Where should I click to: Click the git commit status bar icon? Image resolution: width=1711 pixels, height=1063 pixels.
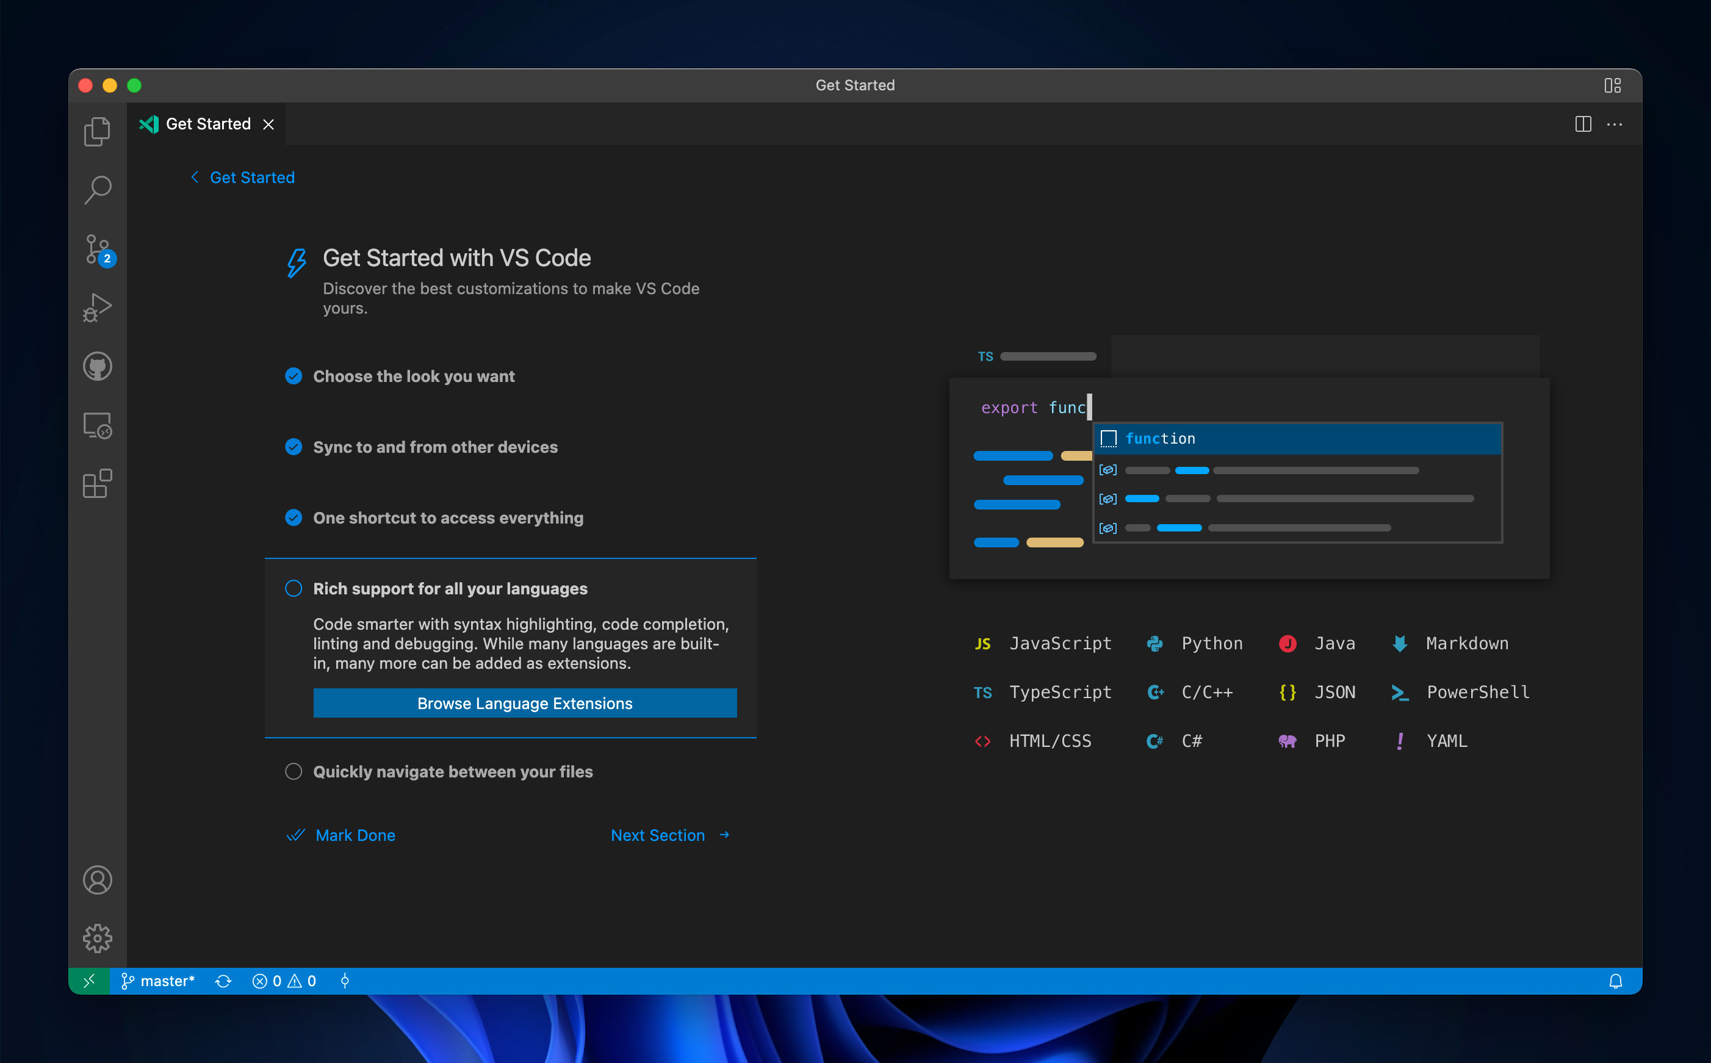coord(344,981)
